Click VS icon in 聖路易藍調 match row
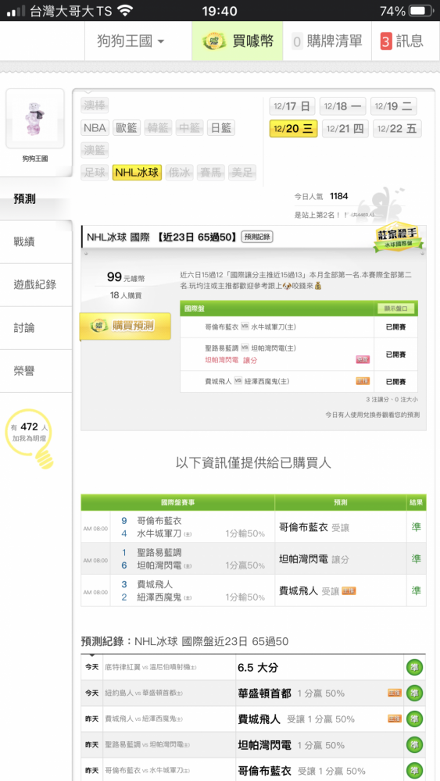The width and height of the screenshot is (440, 781). [245, 348]
